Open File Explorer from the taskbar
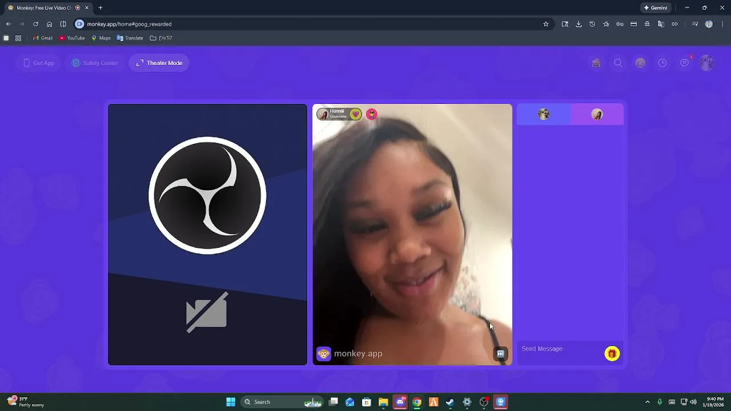Screen dimensions: 731x411 [x=383, y=402]
